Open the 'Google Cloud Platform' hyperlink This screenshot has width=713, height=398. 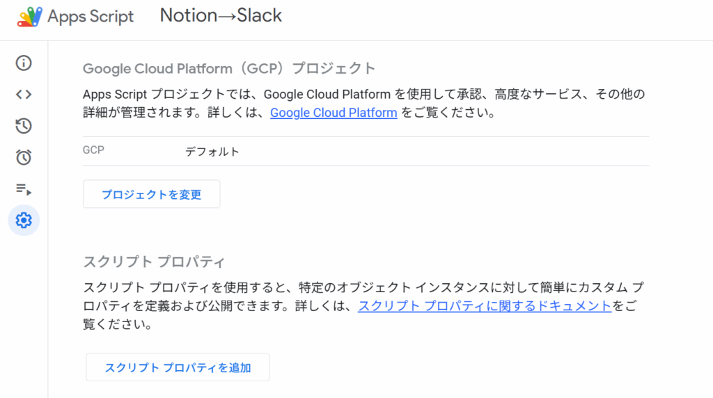point(334,113)
